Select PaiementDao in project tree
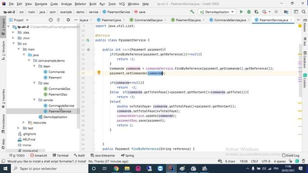The width and height of the screenshot is (308, 173). (x=58, y=94)
